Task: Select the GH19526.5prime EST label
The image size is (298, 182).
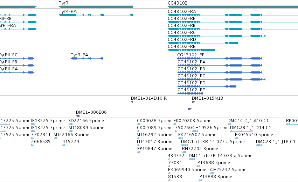Action: (x=210, y=128)
